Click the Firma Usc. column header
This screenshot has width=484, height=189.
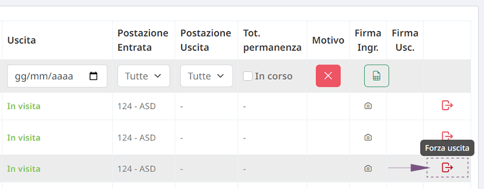click(x=405, y=40)
